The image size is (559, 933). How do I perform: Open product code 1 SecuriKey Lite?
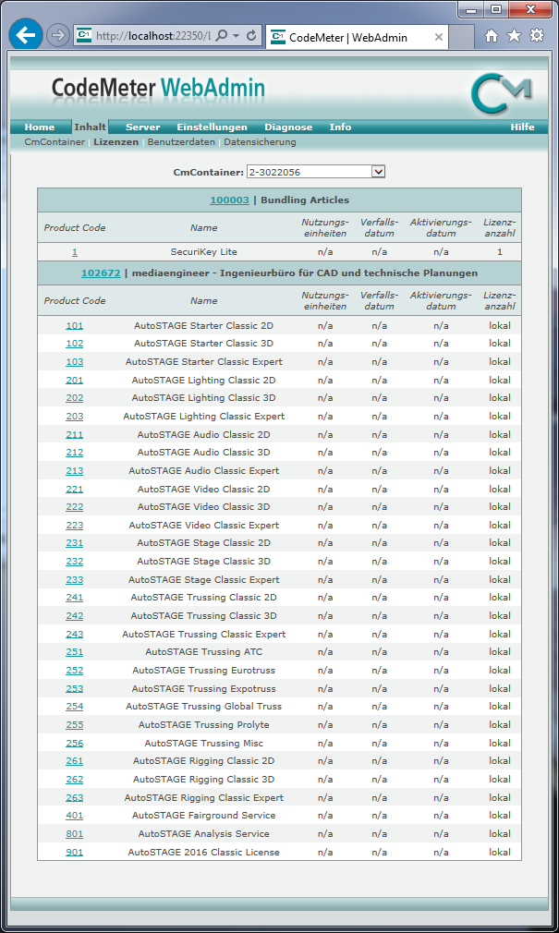(x=75, y=251)
